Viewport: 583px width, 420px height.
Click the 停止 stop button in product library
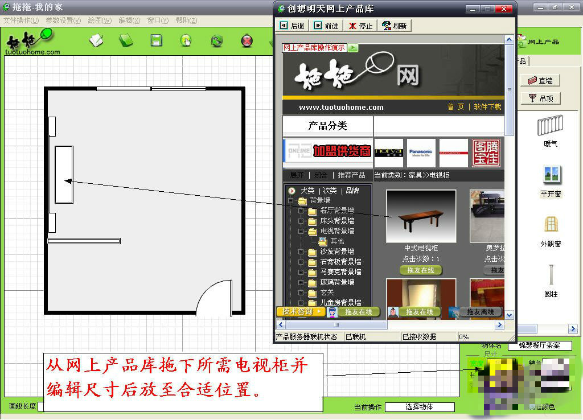pyautogui.click(x=360, y=26)
